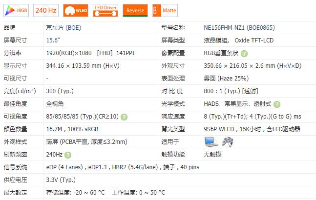Select color value 16.7M, 100% sRGB
The height and width of the screenshot is (200, 316).
[x=72, y=129]
